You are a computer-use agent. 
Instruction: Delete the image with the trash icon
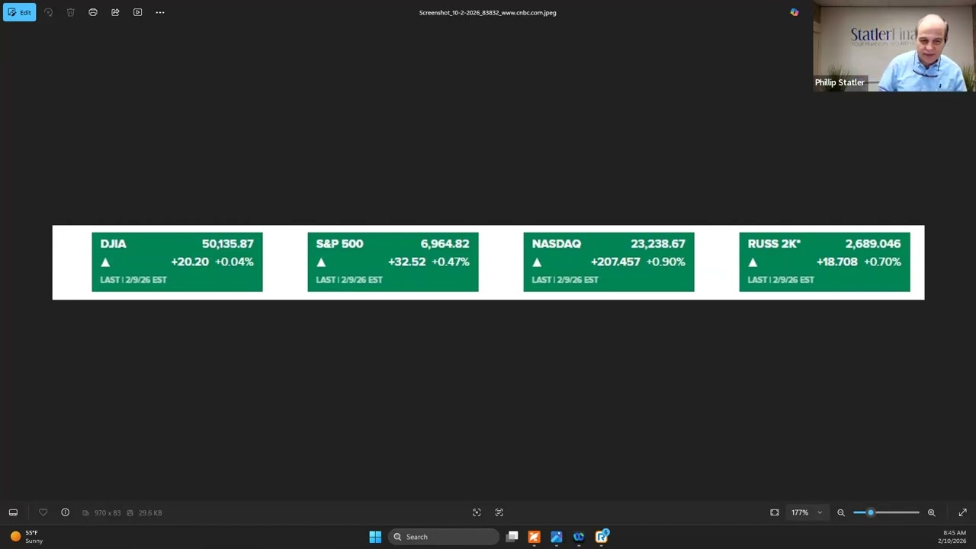click(70, 12)
